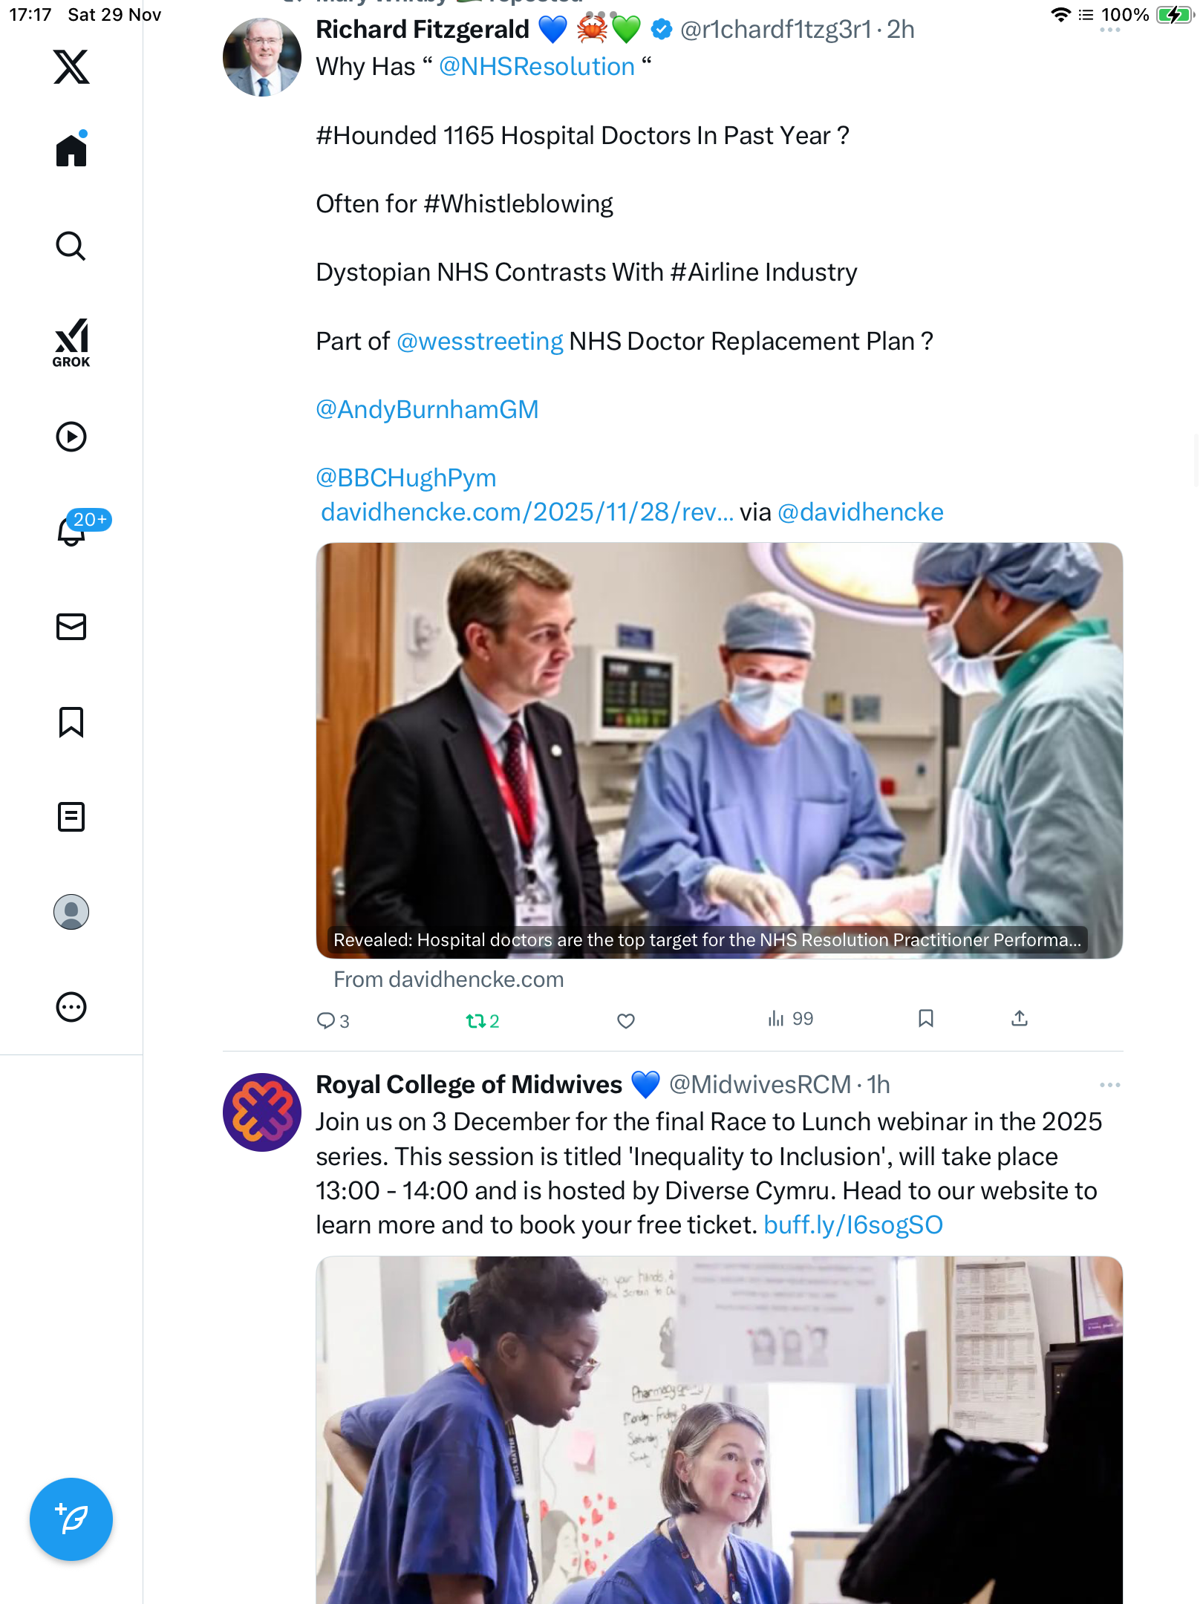Viewport: 1203px width, 1604px height.
Task: Open direct messages inbox
Action: [x=71, y=627]
